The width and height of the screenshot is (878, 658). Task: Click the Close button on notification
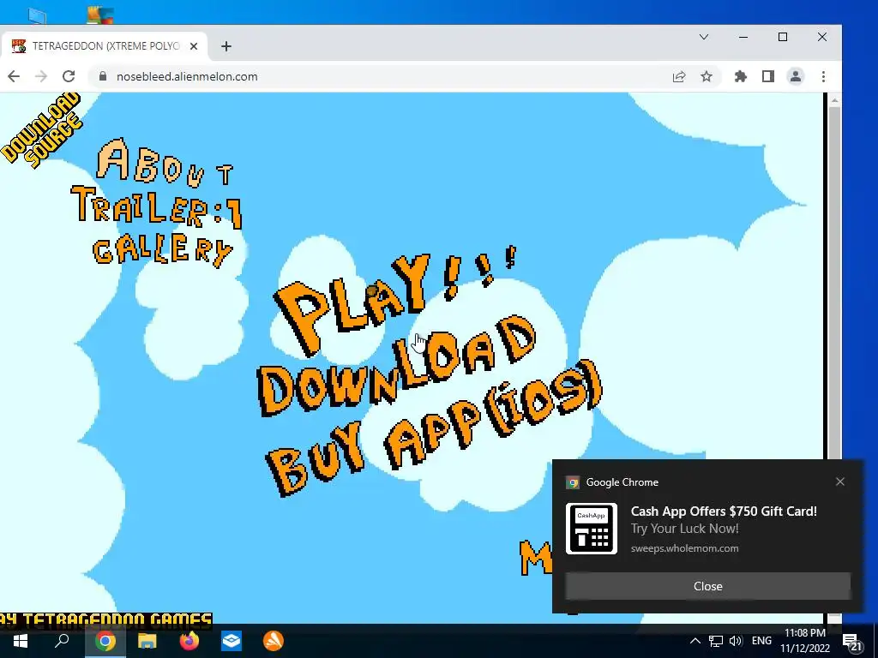[707, 586]
